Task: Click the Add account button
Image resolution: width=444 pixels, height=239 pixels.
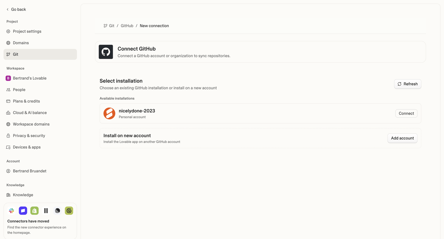Action: [402, 138]
